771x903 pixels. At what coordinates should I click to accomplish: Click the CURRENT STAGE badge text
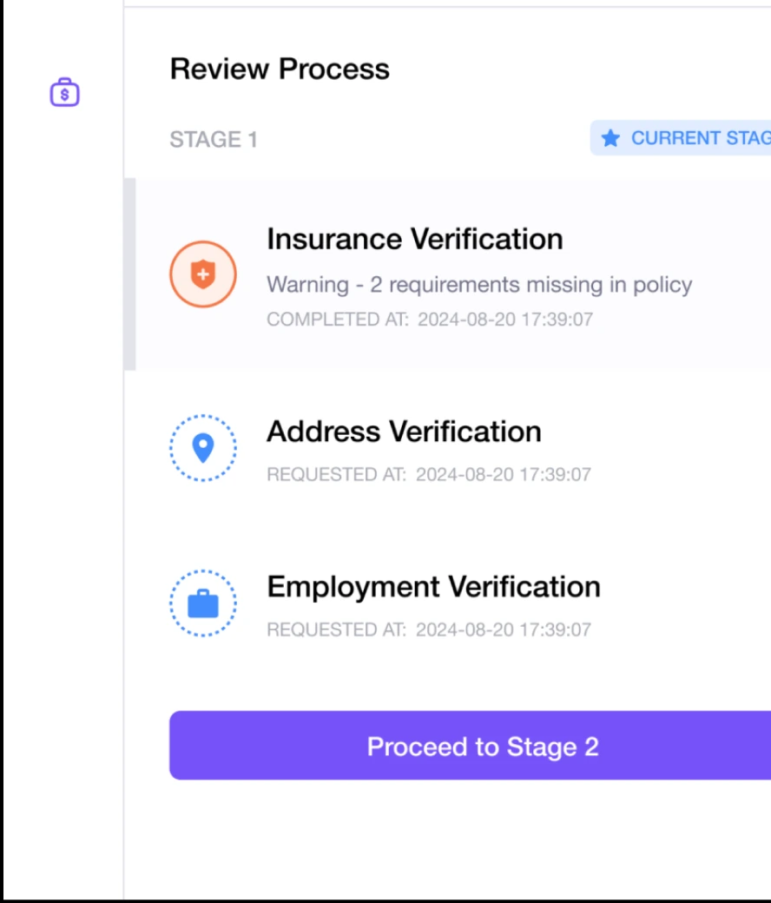point(700,138)
